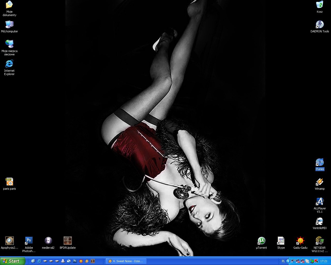The image size is (331, 265).
Task: Select the µTorrent desktop icon
Action: point(261,241)
